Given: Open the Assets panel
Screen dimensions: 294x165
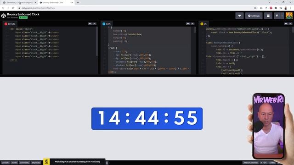Looking at the screenshot, I should point(14,163).
